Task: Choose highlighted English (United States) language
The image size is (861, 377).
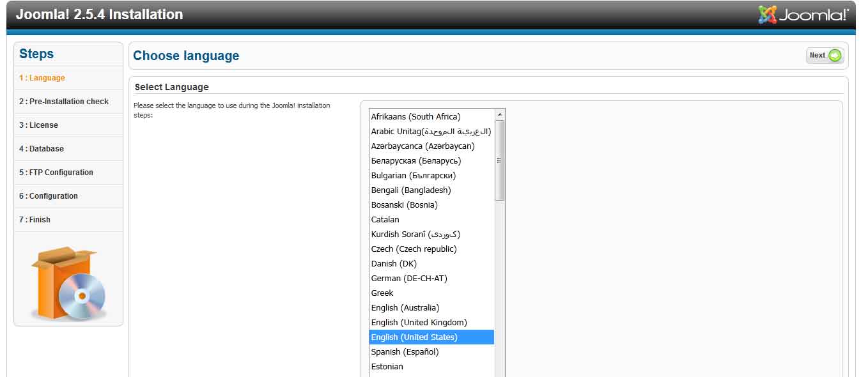Action: coord(431,337)
